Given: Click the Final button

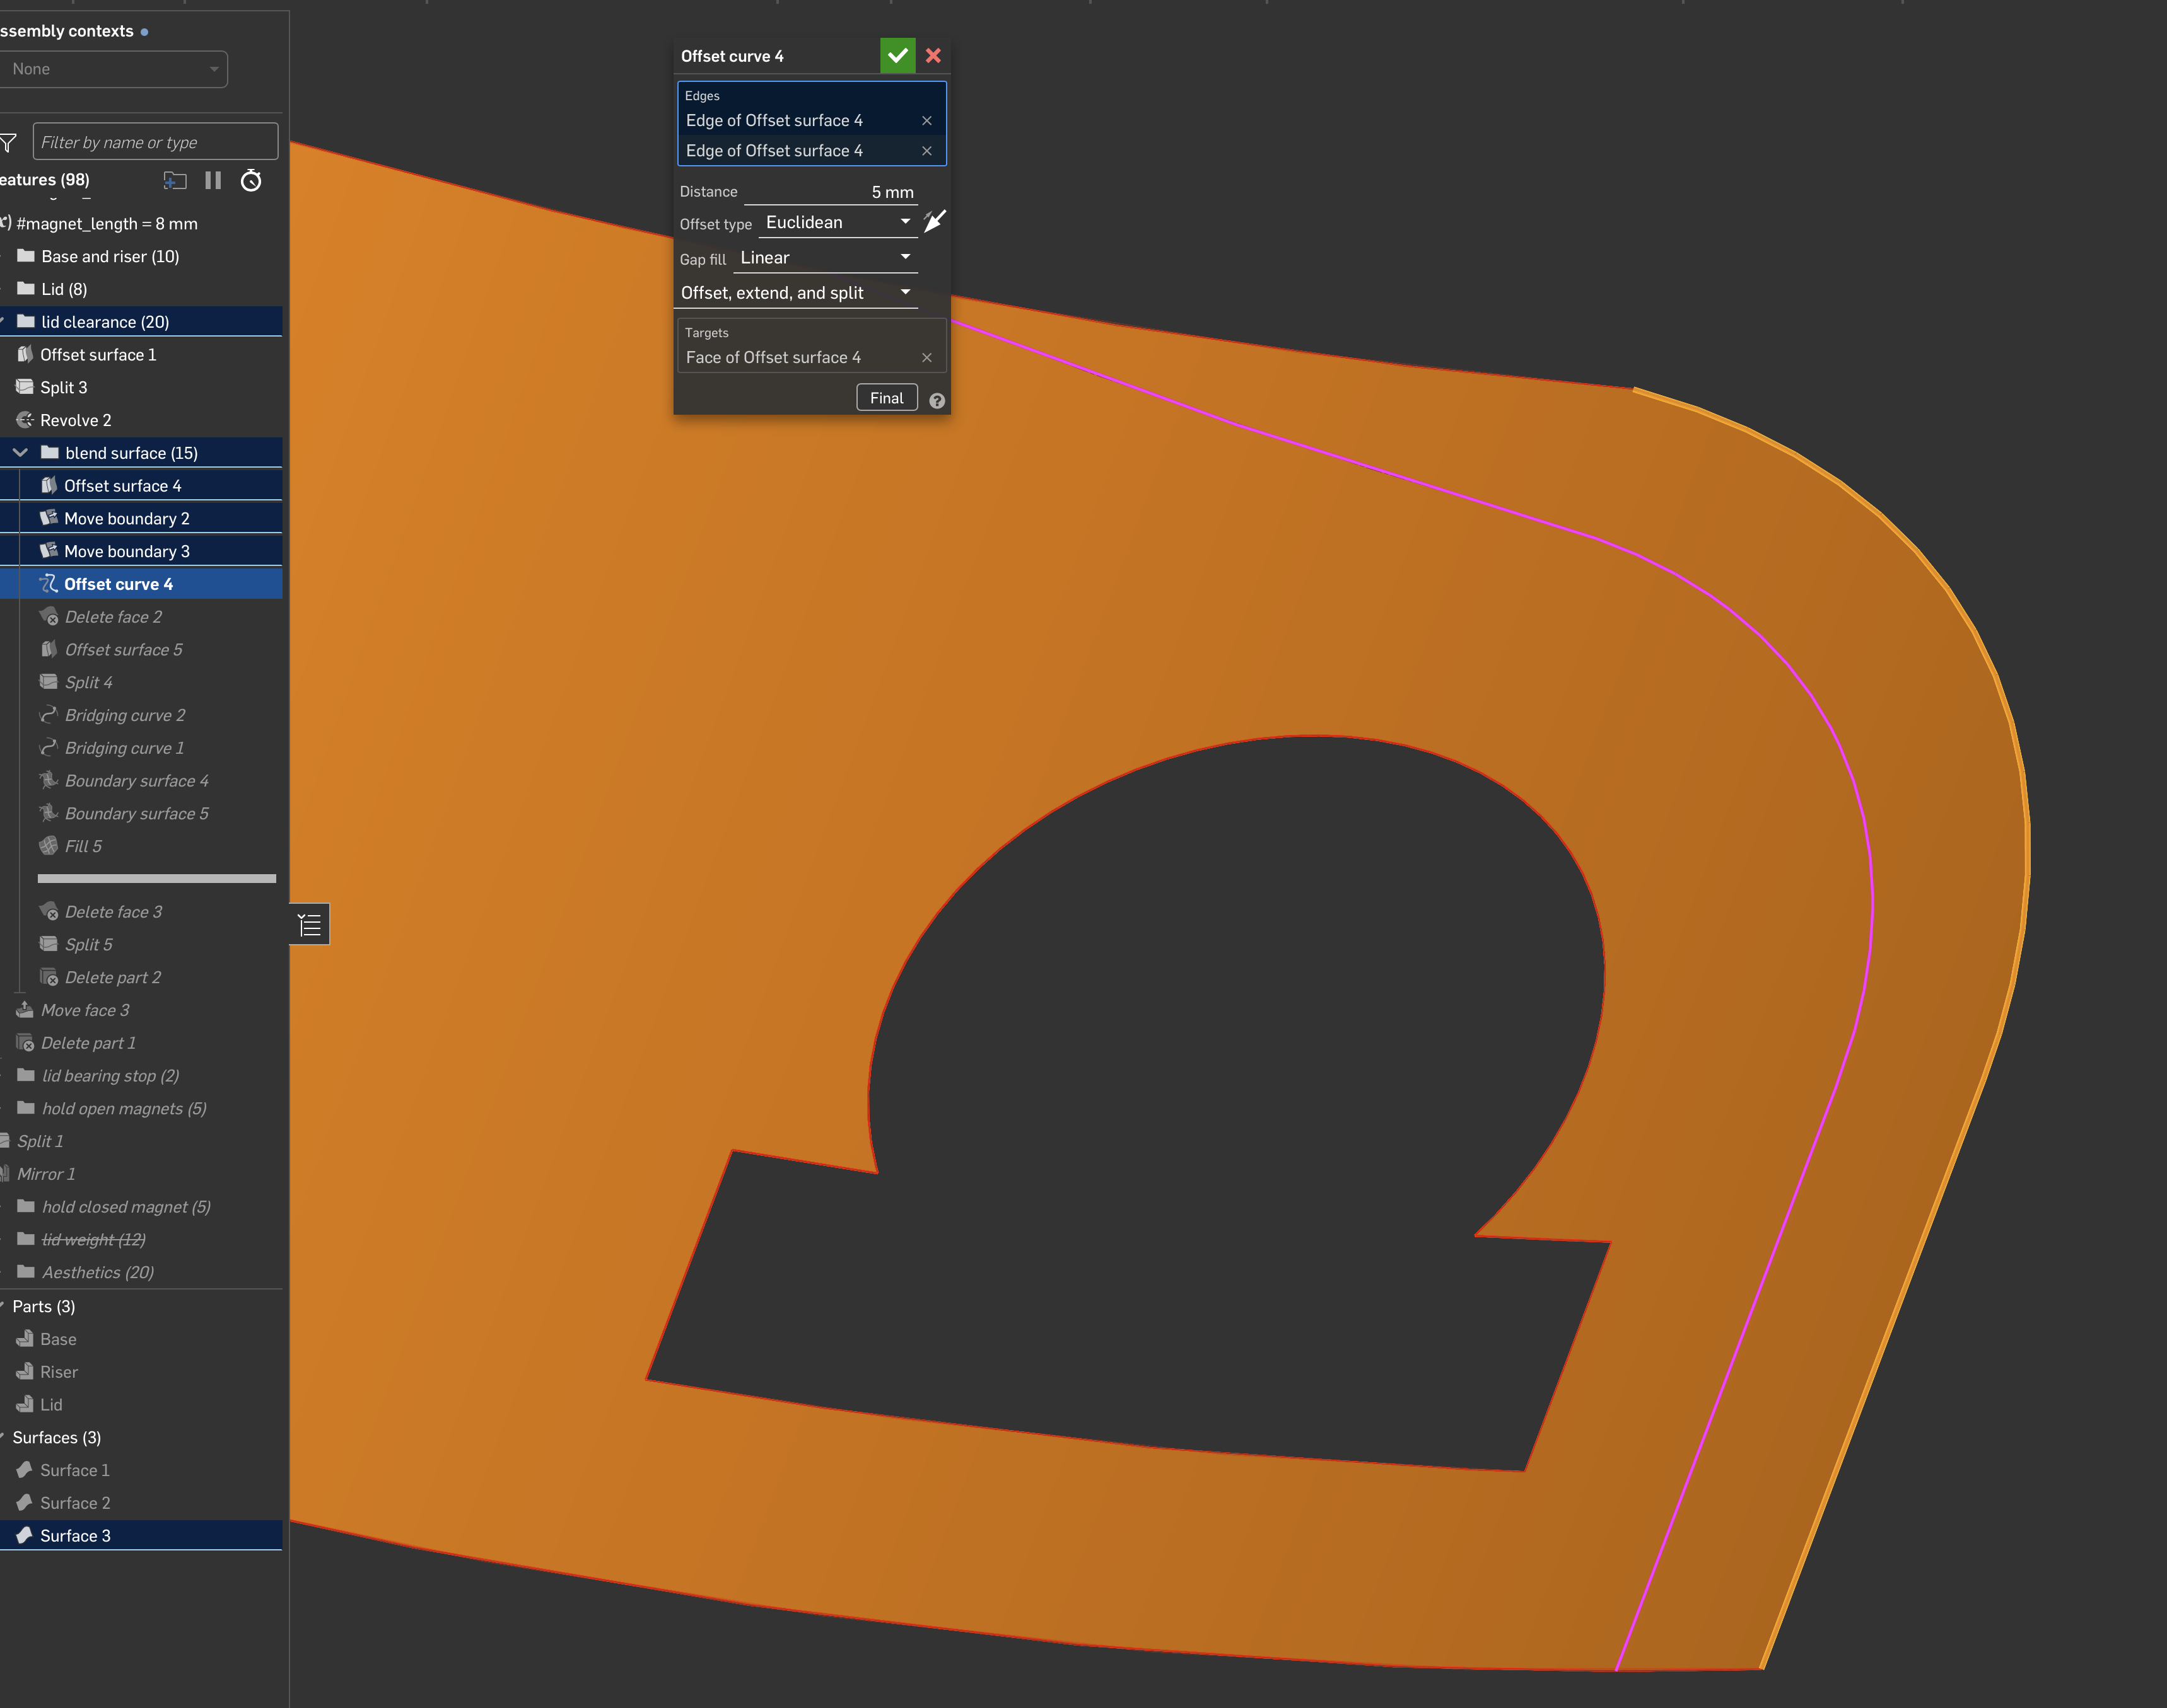Looking at the screenshot, I should (x=885, y=398).
